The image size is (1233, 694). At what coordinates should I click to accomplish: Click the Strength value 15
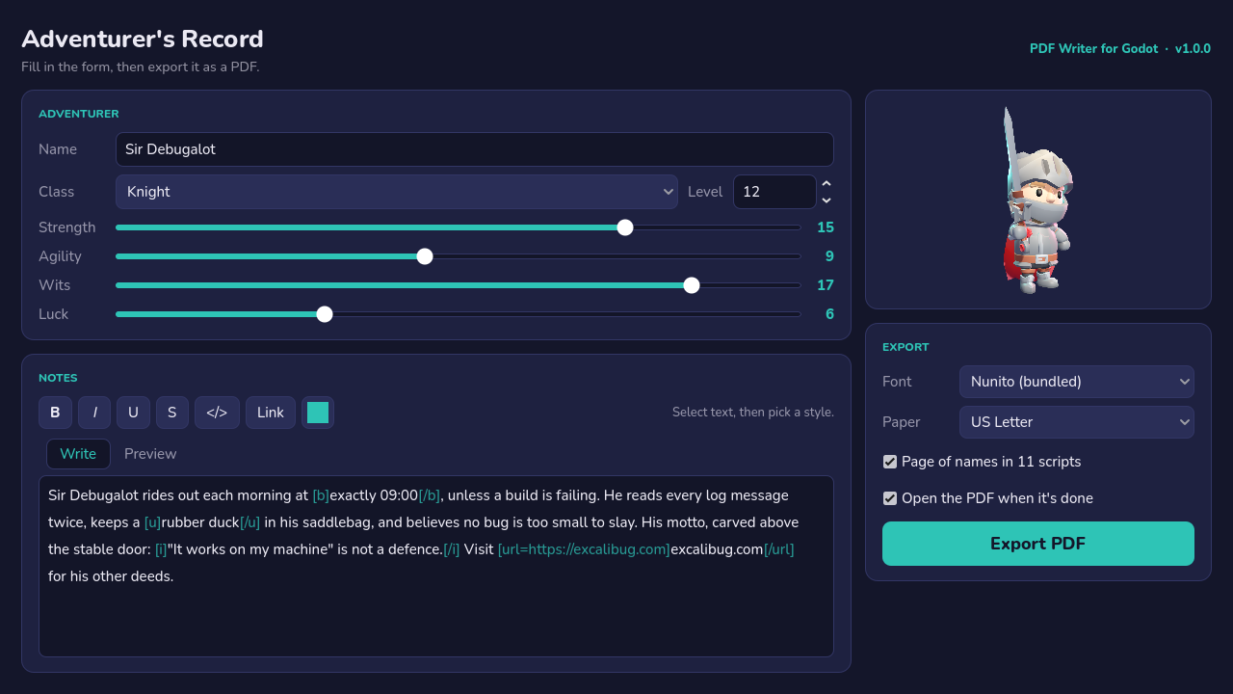click(x=826, y=227)
